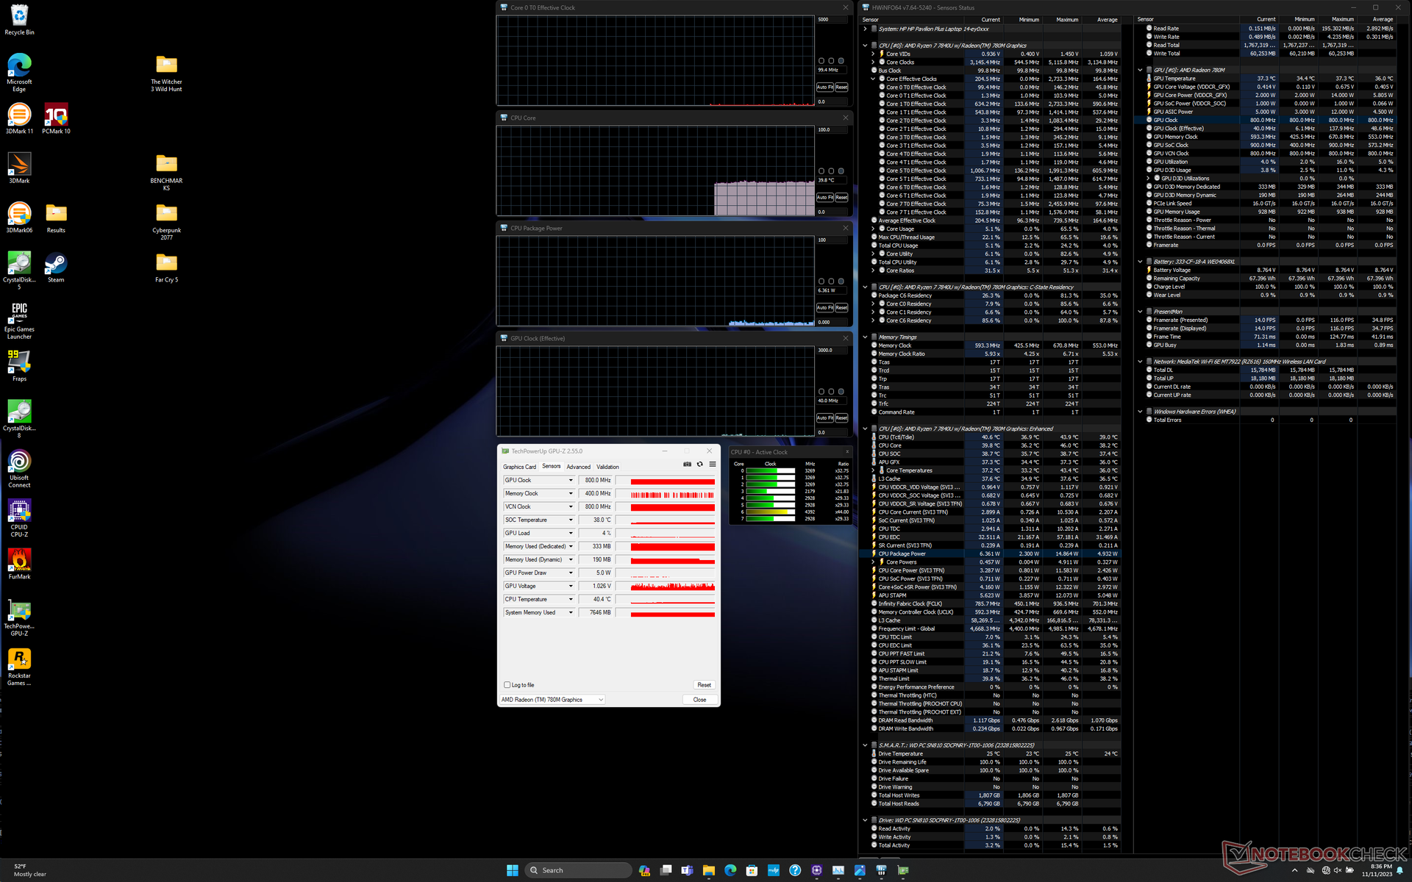This screenshot has width=1412, height=882.
Task: Toggle third option in CPU Package Power graph
Action: tap(841, 282)
